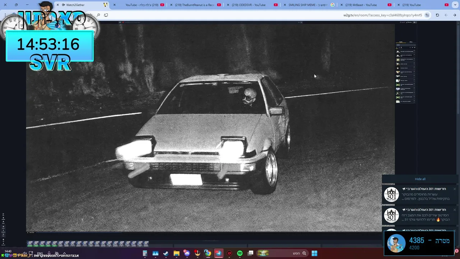Click the car video to toggle playback
460x259 pixels.
click(x=210, y=128)
